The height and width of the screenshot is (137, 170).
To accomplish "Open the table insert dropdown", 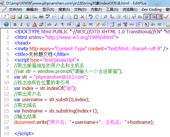I will 112,24.
